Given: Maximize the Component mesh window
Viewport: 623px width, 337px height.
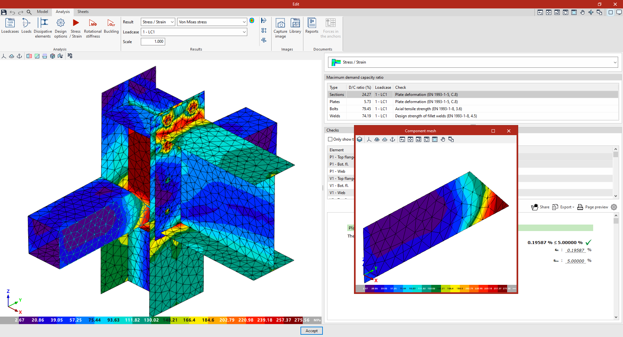Looking at the screenshot, I should point(493,131).
